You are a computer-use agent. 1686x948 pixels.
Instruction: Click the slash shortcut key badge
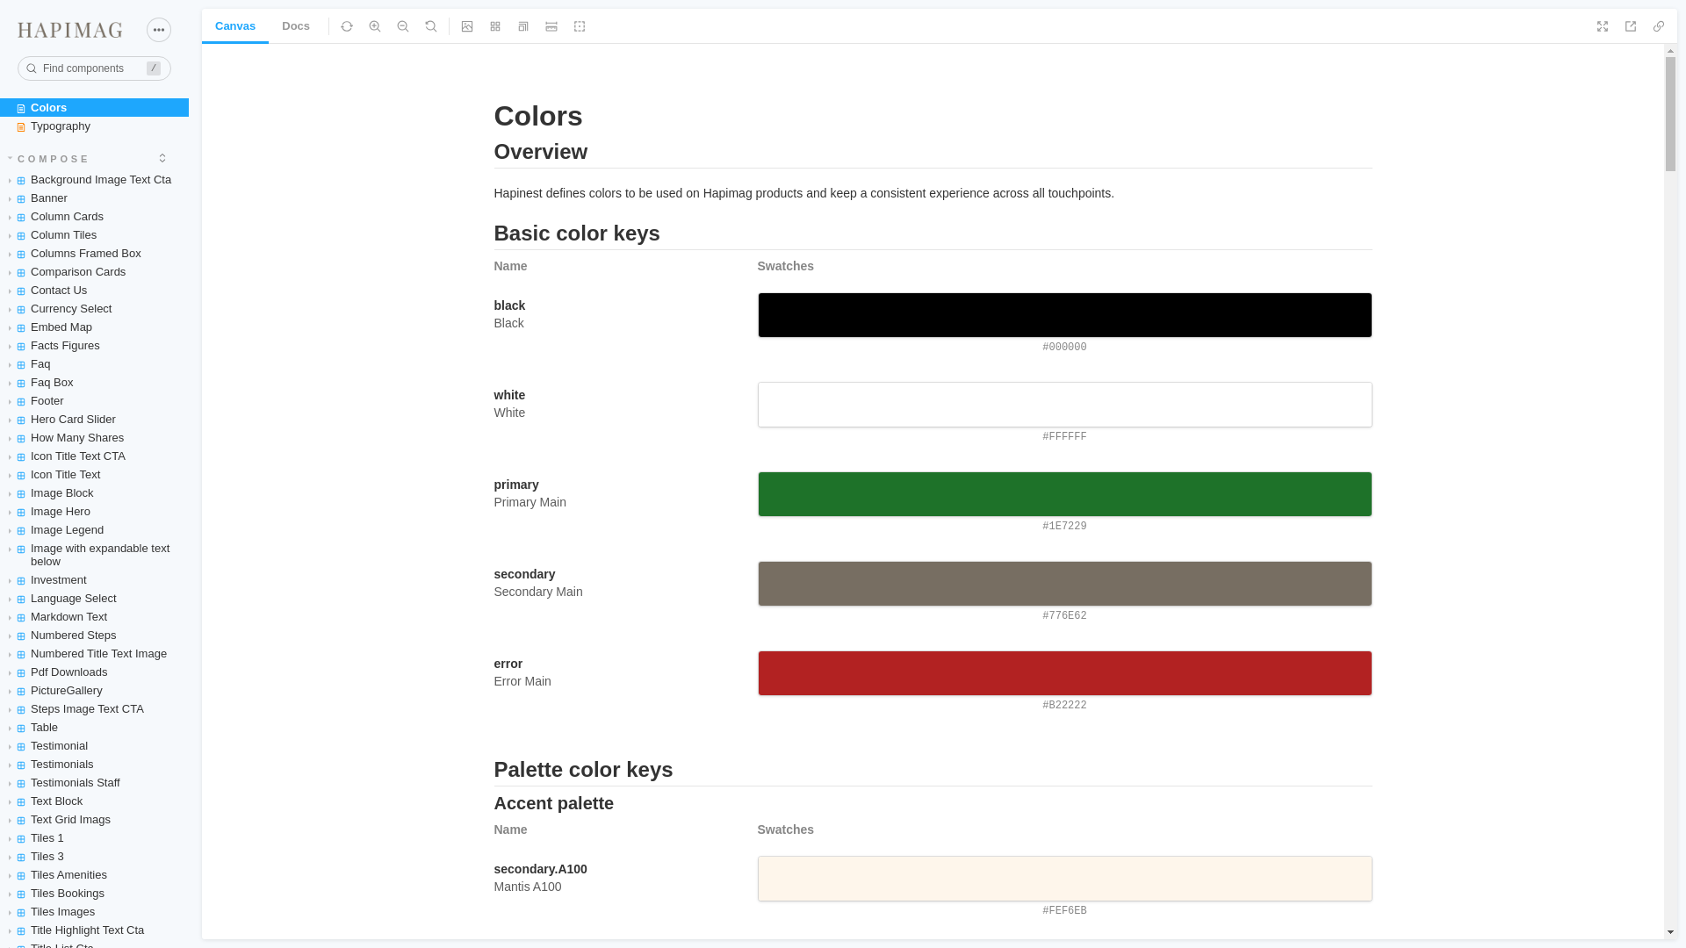point(154,68)
